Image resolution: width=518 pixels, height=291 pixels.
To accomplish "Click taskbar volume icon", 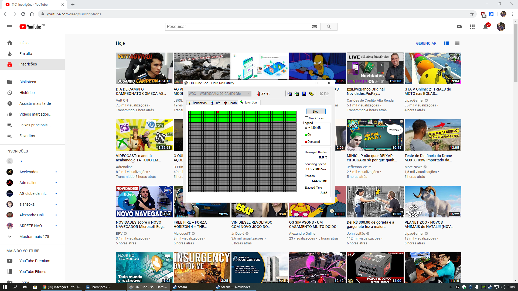I will pos(503,287).
